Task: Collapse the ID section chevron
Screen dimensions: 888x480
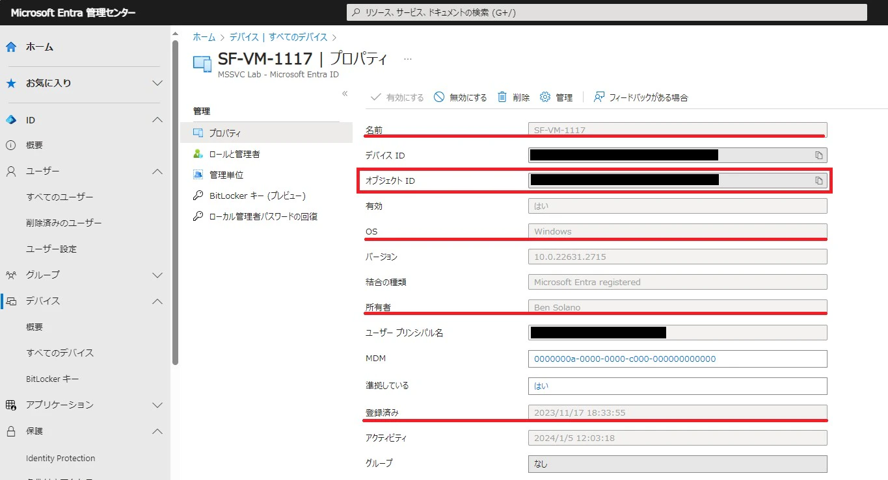Action: [157, 120]
